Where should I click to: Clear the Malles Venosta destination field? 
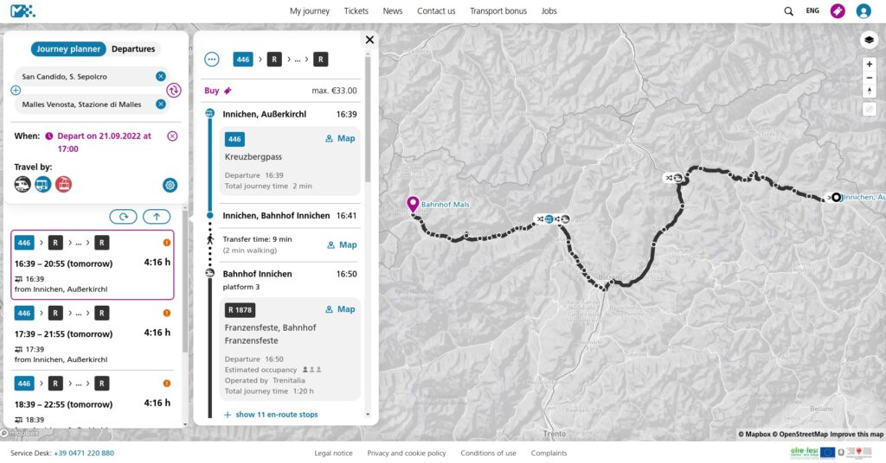(x=160, y=105)
